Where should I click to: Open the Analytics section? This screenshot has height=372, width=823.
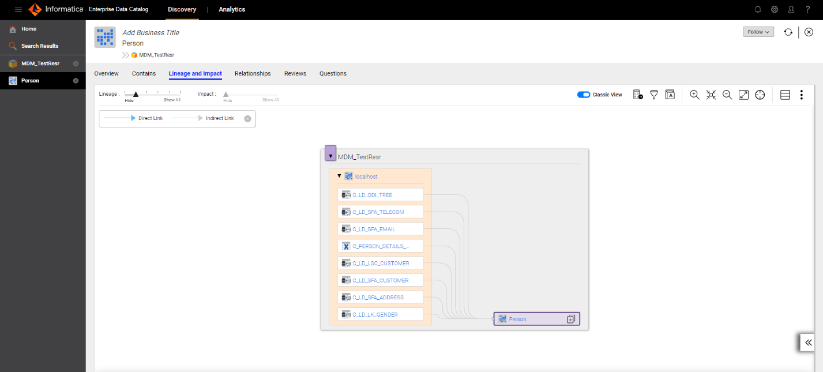[x=232, y=9]
